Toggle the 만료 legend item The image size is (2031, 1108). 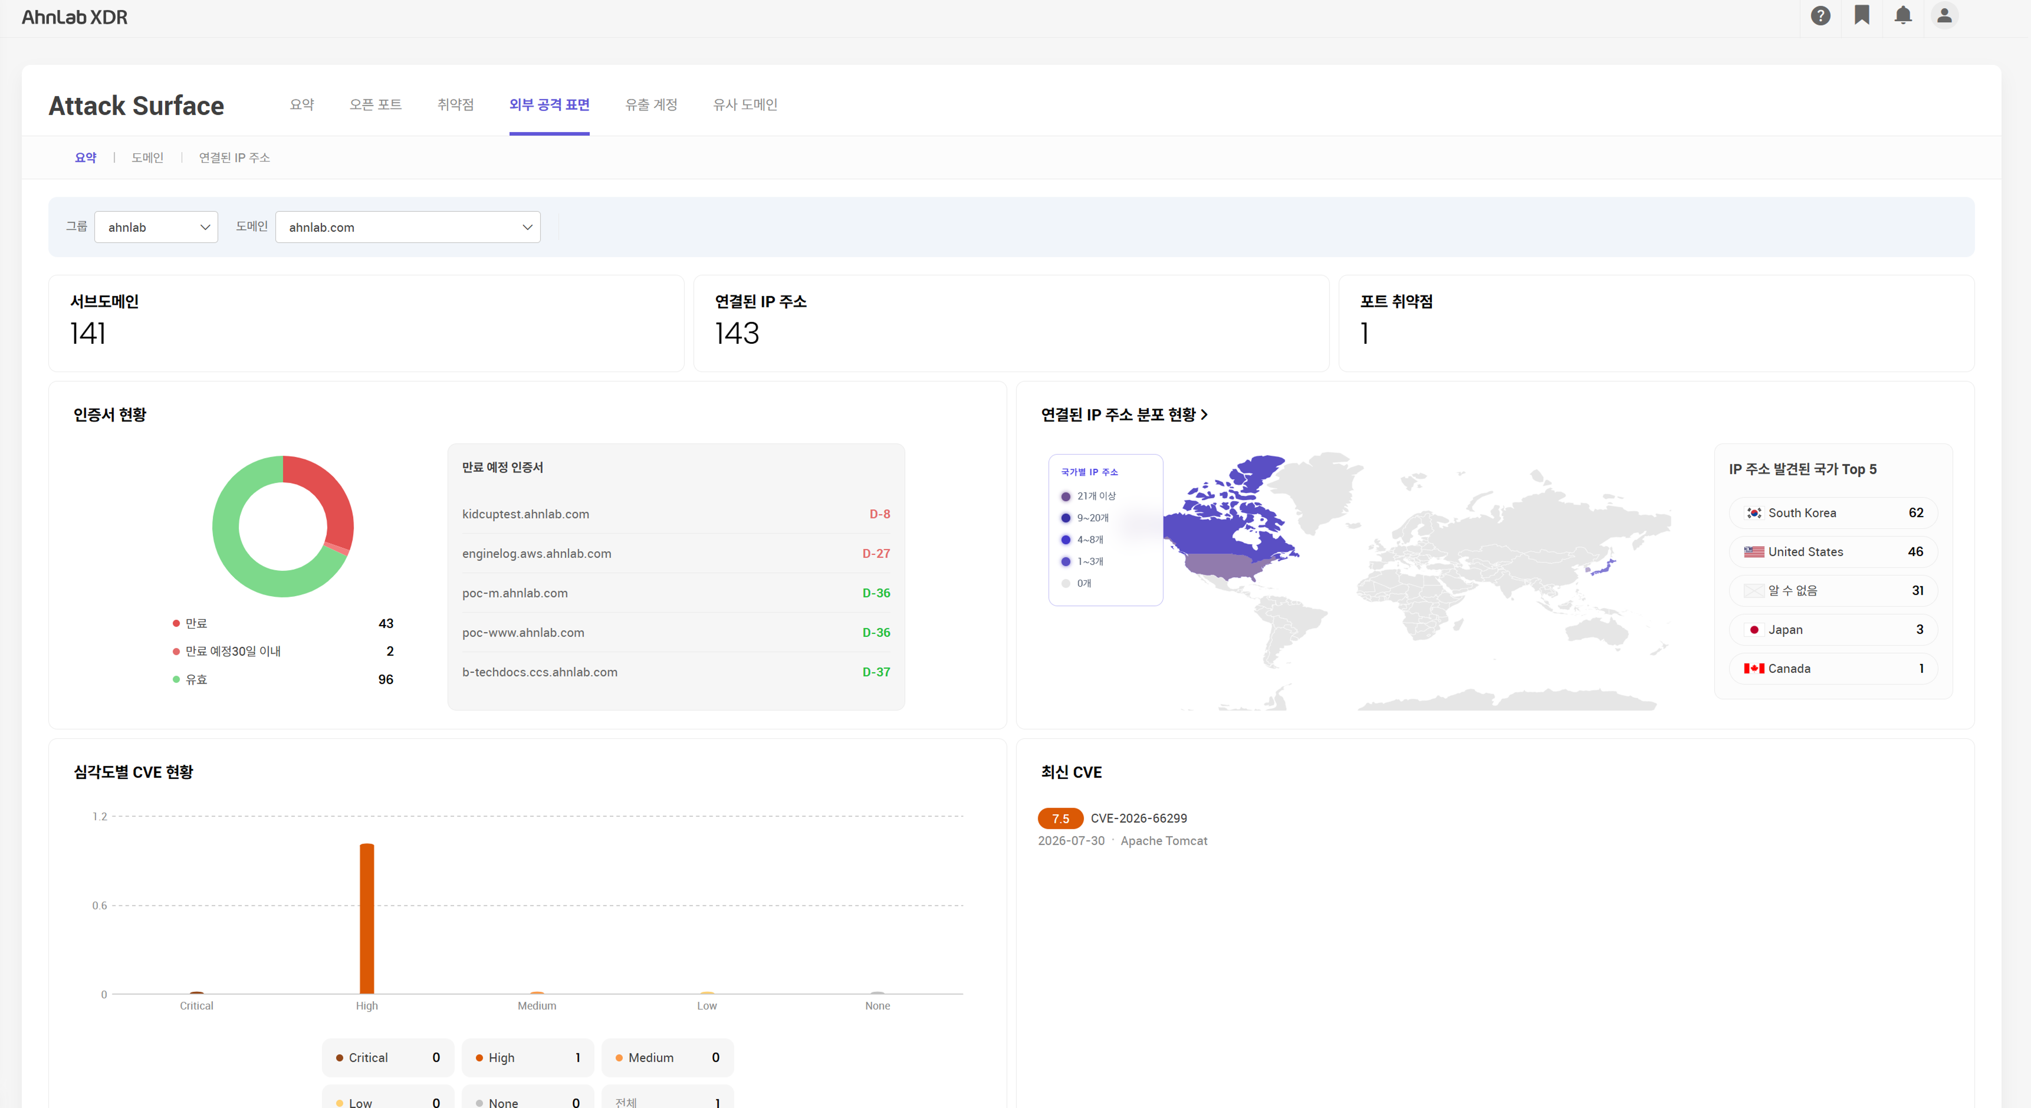coord(282,623)
